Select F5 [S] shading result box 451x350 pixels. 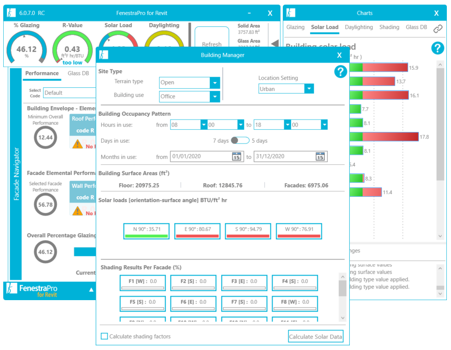pyautogui.click(x=143, y=304)
